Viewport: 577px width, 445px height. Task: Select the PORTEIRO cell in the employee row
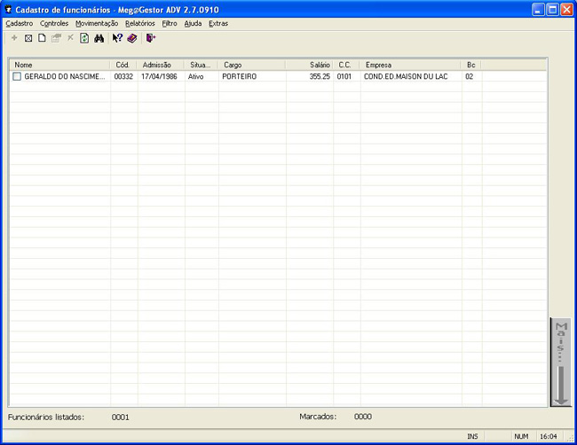240,77
